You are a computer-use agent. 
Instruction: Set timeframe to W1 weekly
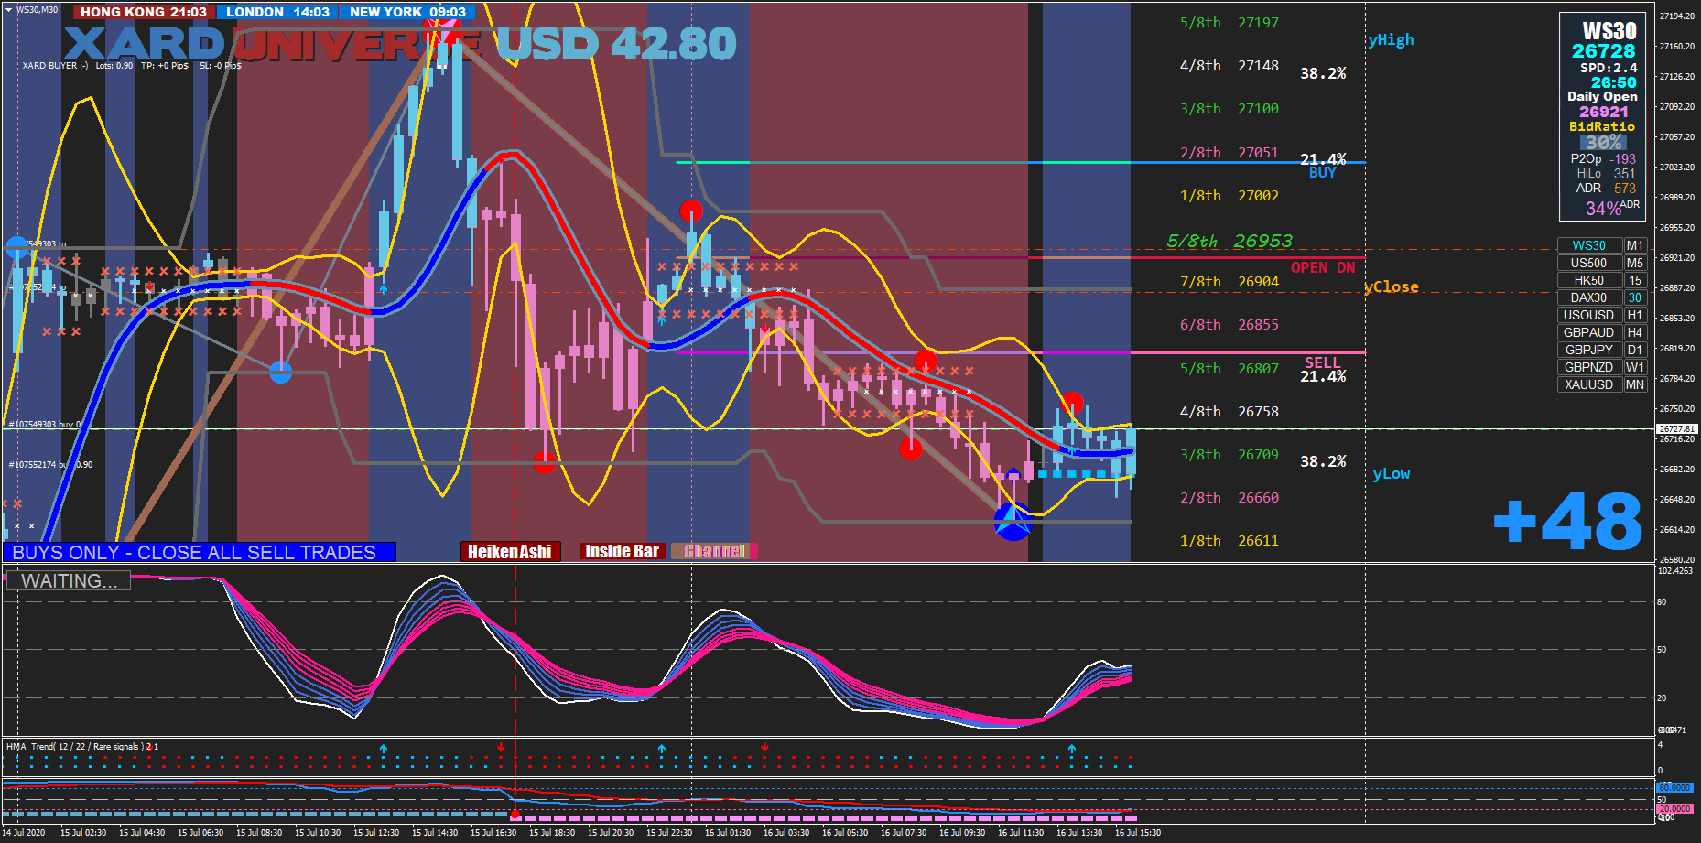tap(1635, 367)
